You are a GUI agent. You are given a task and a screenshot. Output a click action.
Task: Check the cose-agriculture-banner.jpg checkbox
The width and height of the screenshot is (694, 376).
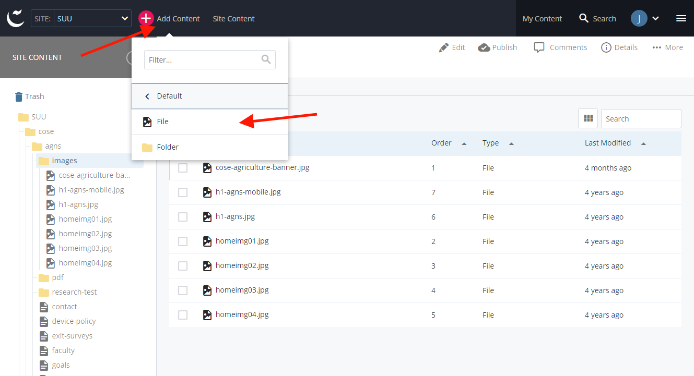coord(183,168)
